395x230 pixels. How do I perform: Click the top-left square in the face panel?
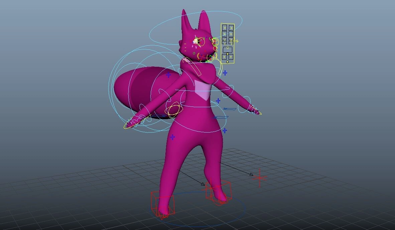click(225, 28)
